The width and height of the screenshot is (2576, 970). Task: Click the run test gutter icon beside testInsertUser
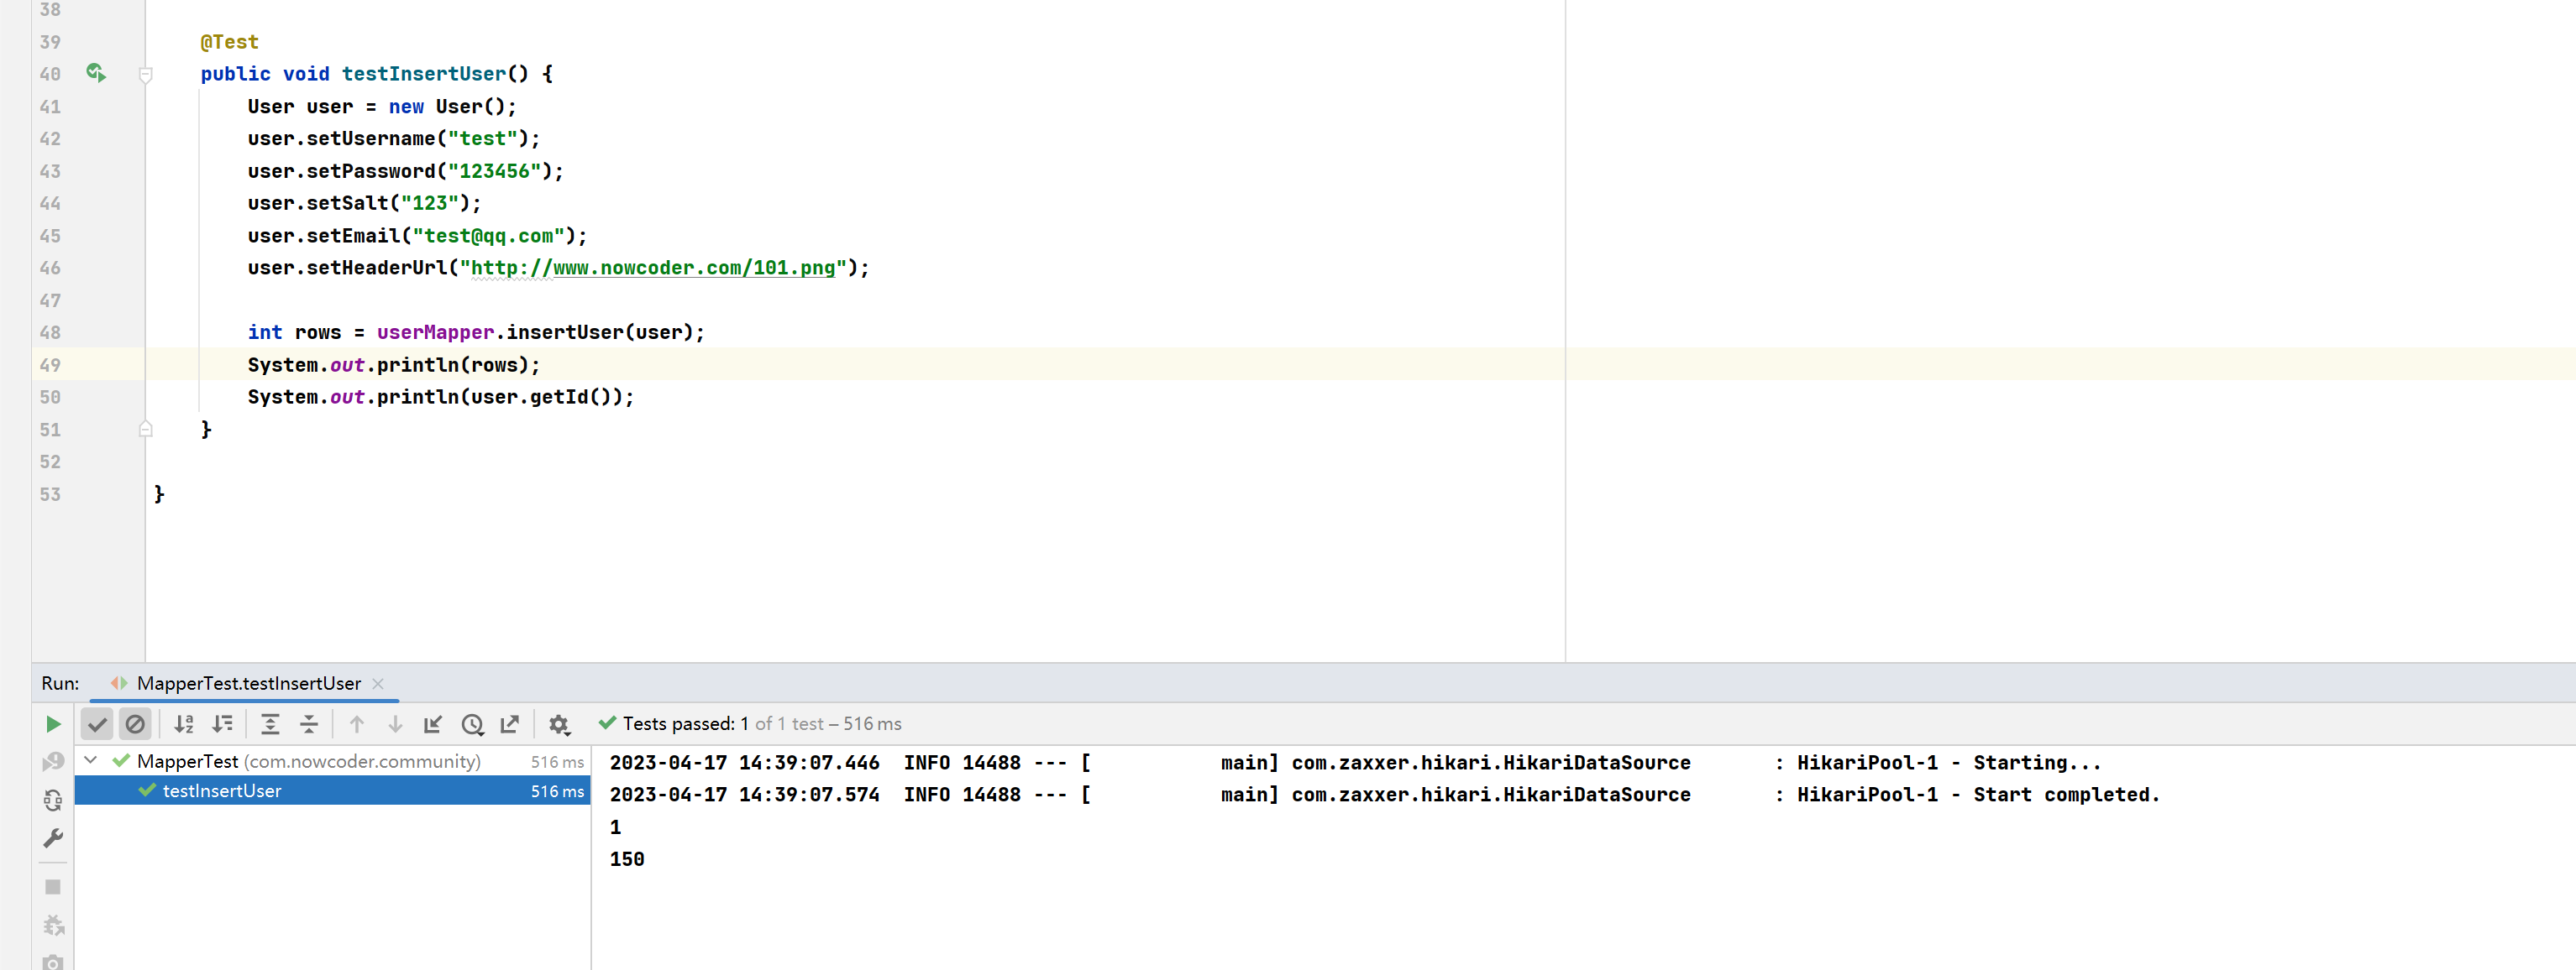pos(95,73)
